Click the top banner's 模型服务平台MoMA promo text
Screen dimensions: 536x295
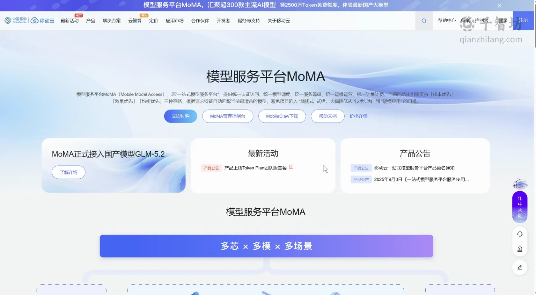(x=209, y=5)
